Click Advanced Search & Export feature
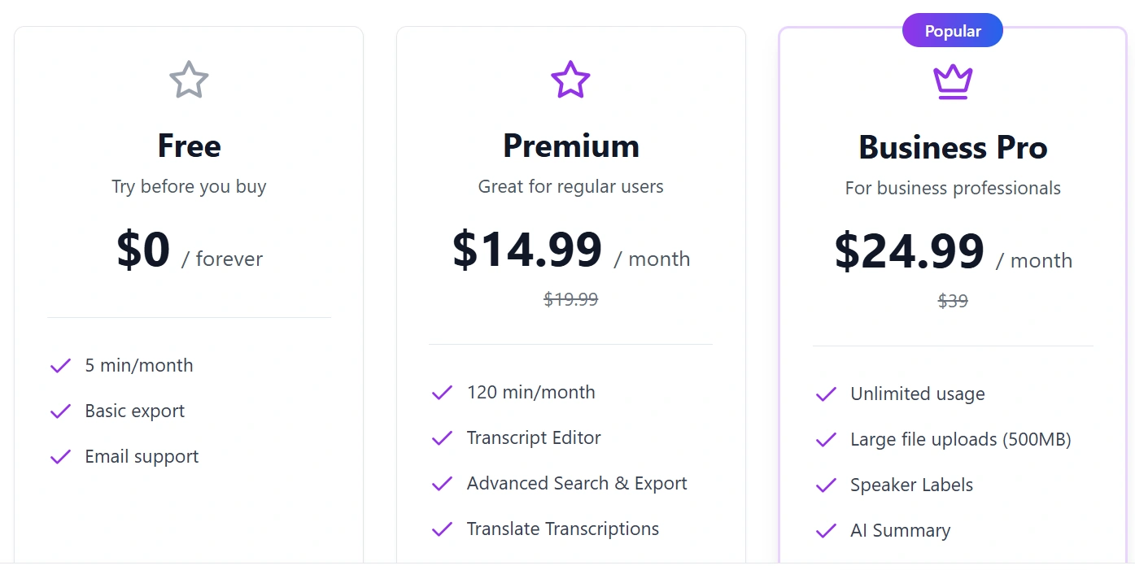This screenshot has width=1135, height=570. tap(577, 484)
